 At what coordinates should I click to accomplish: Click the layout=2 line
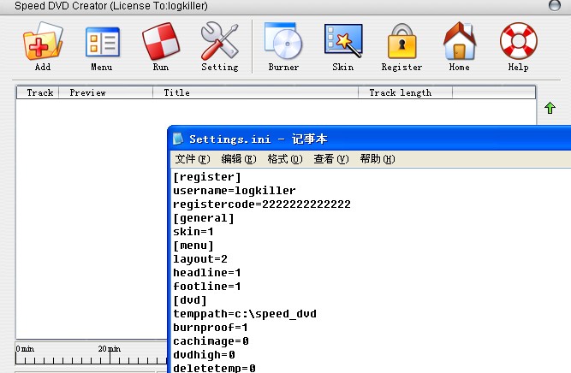tap(200, 259)
